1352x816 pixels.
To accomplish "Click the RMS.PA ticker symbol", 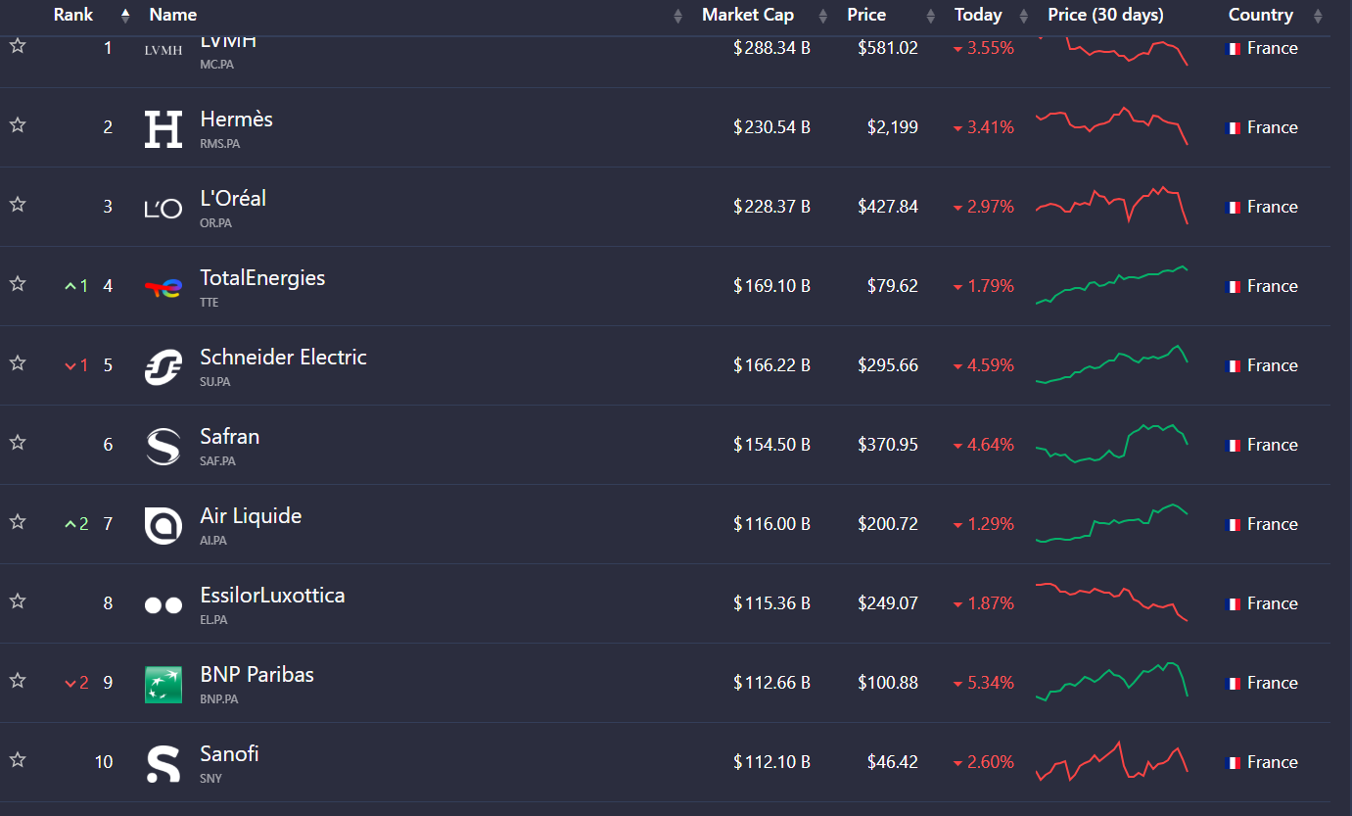I will tap(219, 144).
